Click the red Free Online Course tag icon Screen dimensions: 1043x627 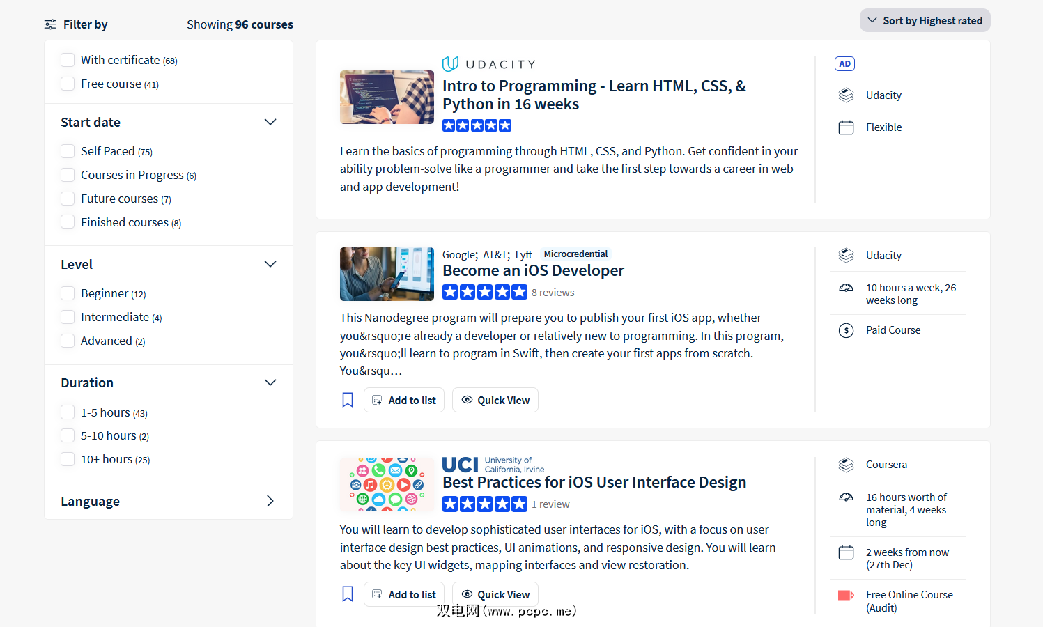(x=846, y=595)
